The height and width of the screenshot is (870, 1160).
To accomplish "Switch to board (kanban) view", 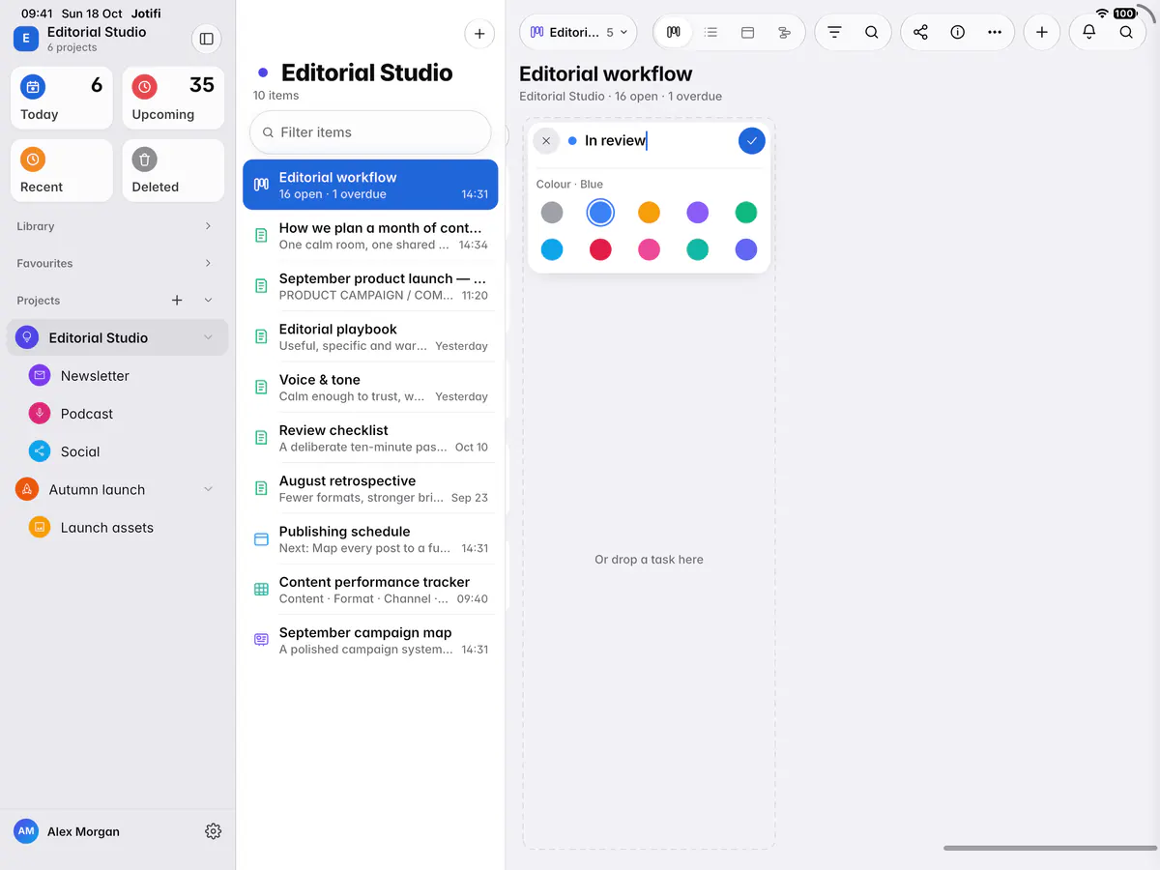I will click(674, 32).
